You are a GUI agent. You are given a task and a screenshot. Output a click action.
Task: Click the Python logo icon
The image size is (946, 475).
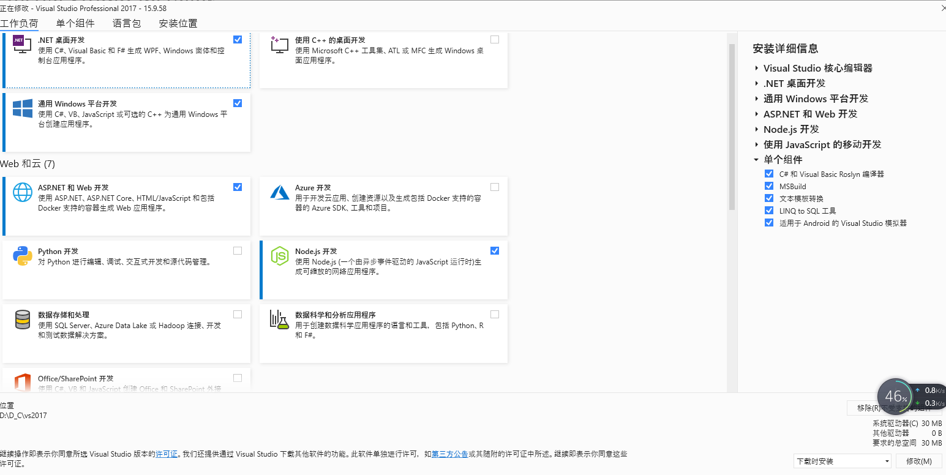pyautogui.click(x=23, y=256)
